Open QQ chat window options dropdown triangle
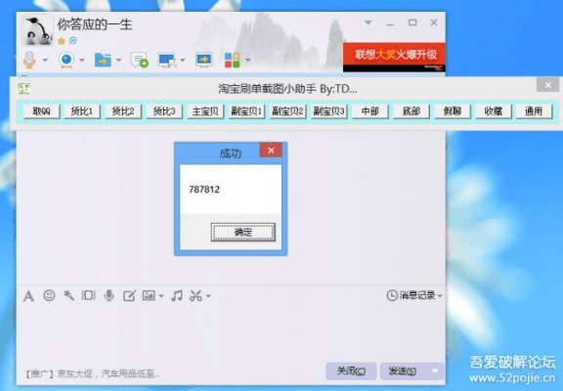The height and width of the screenshot is (391, 563). tap(368, 22)
